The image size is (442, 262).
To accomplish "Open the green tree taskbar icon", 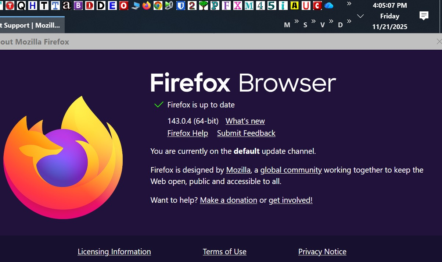I will coord(203,6).
